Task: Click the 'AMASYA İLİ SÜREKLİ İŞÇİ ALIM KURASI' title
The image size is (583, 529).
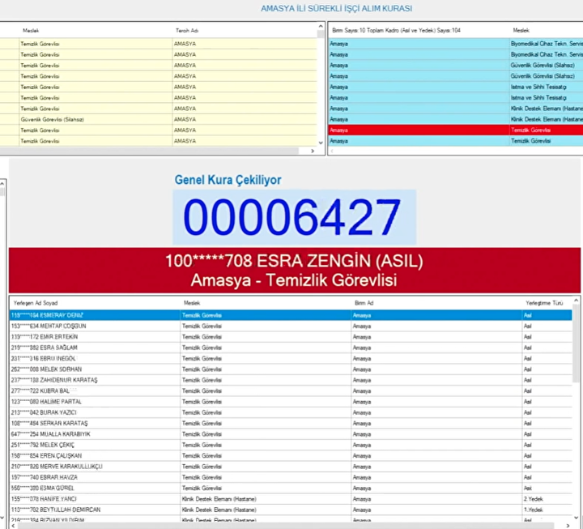Action: click(337, 9)
